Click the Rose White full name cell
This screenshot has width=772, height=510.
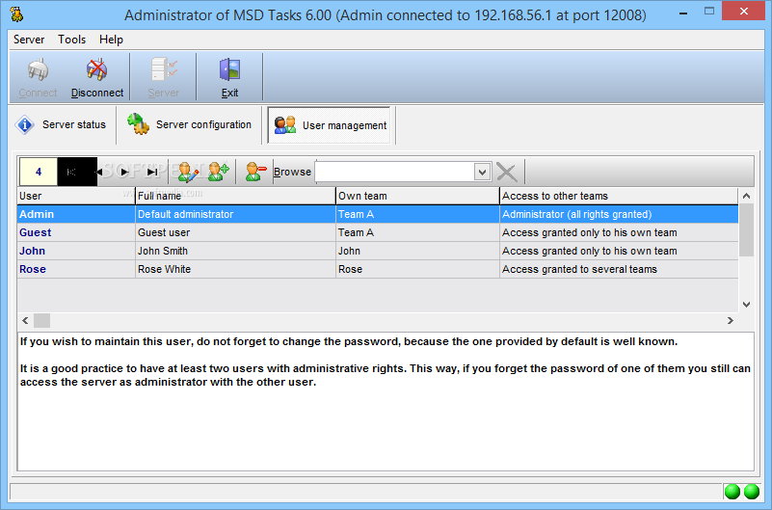click(x=235, y=269)
